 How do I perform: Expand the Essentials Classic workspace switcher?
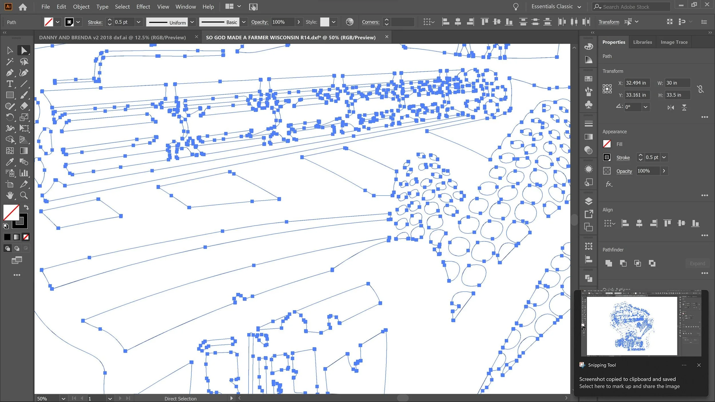point(579,7)
